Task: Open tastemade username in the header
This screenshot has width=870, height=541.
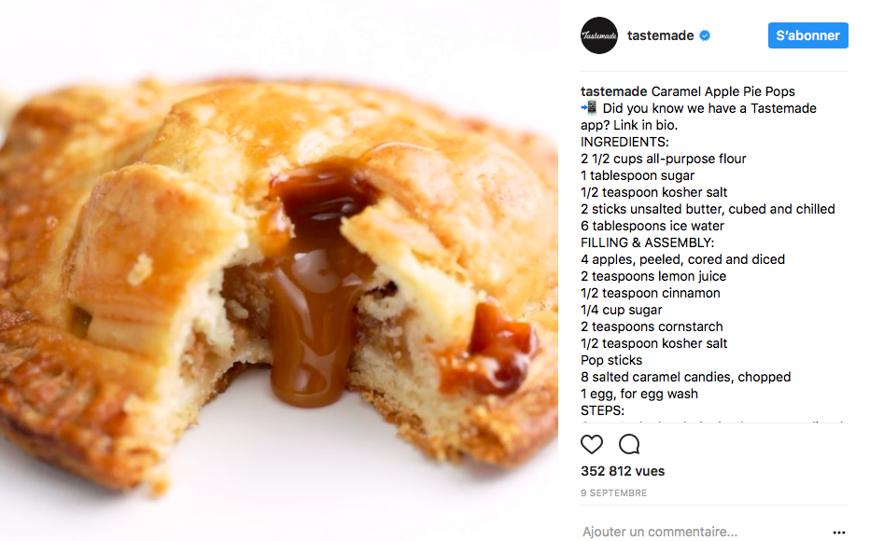Action: tap(660, 35)
